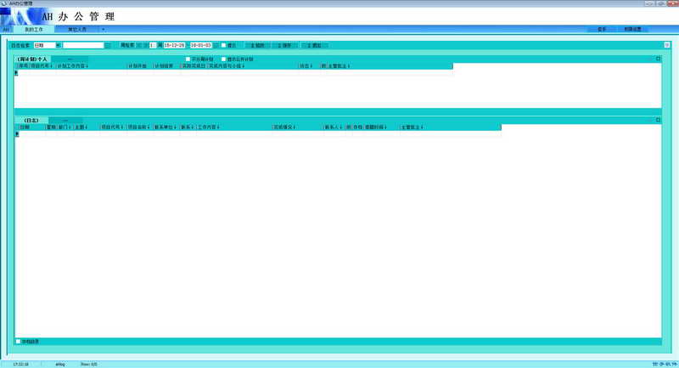Toggle the checkbox next to the date range
679x368 pixels.
[223, 45]
